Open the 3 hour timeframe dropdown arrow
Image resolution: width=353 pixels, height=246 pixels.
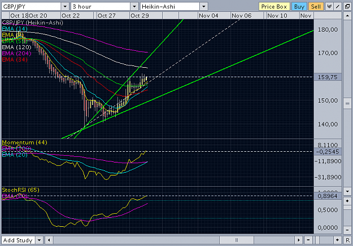coord(134,7)
